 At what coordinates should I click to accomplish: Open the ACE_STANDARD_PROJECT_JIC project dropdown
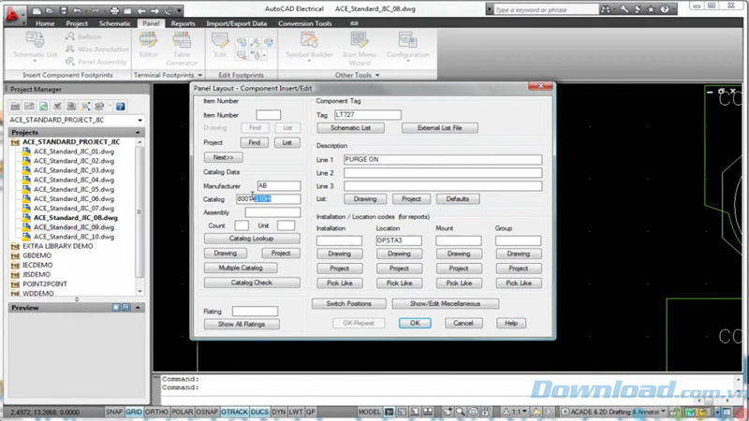coord(140,120)
